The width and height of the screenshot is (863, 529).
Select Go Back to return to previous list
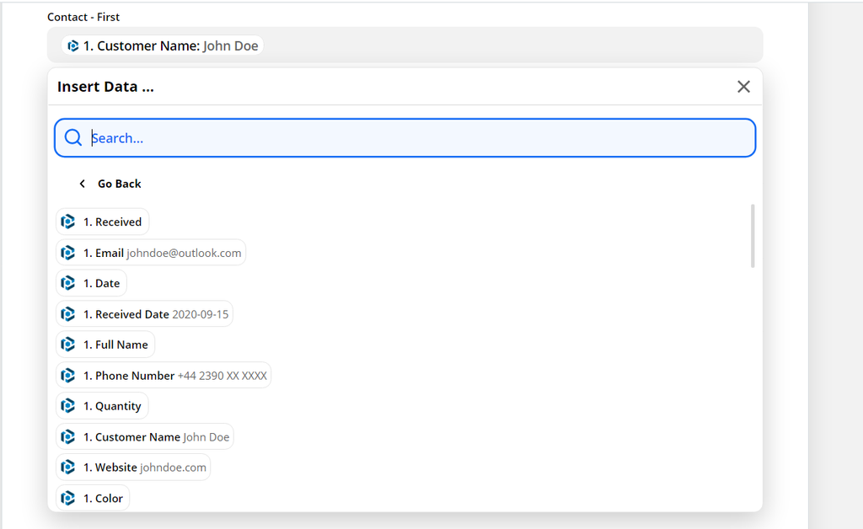pyautogui.click(x=119, y=183)
